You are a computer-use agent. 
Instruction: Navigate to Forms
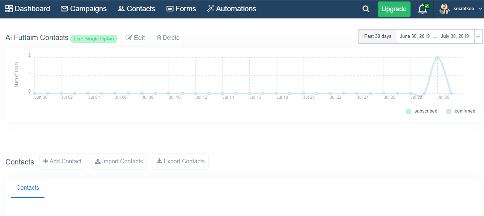[181, 9]
